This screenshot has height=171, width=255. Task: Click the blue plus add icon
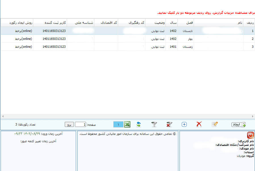pos(184,124)
